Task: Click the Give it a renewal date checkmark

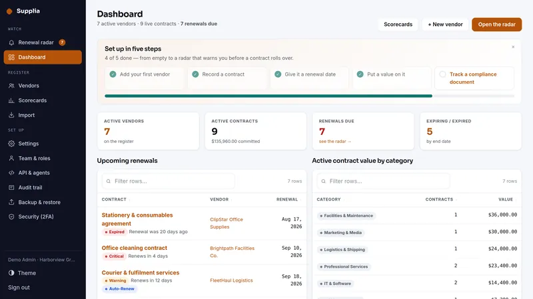Action: (278, 74)
